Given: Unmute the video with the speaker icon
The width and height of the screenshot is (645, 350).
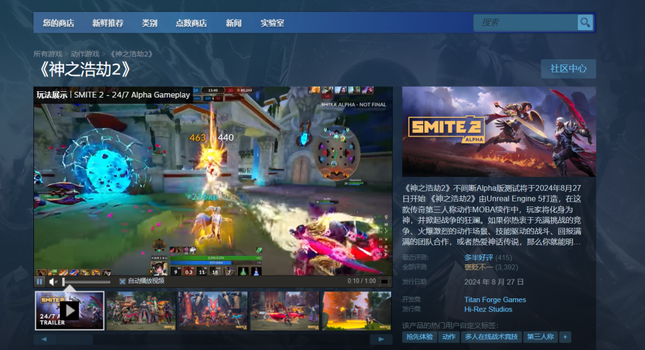Looking at the screenshot, I should [53, 282].
